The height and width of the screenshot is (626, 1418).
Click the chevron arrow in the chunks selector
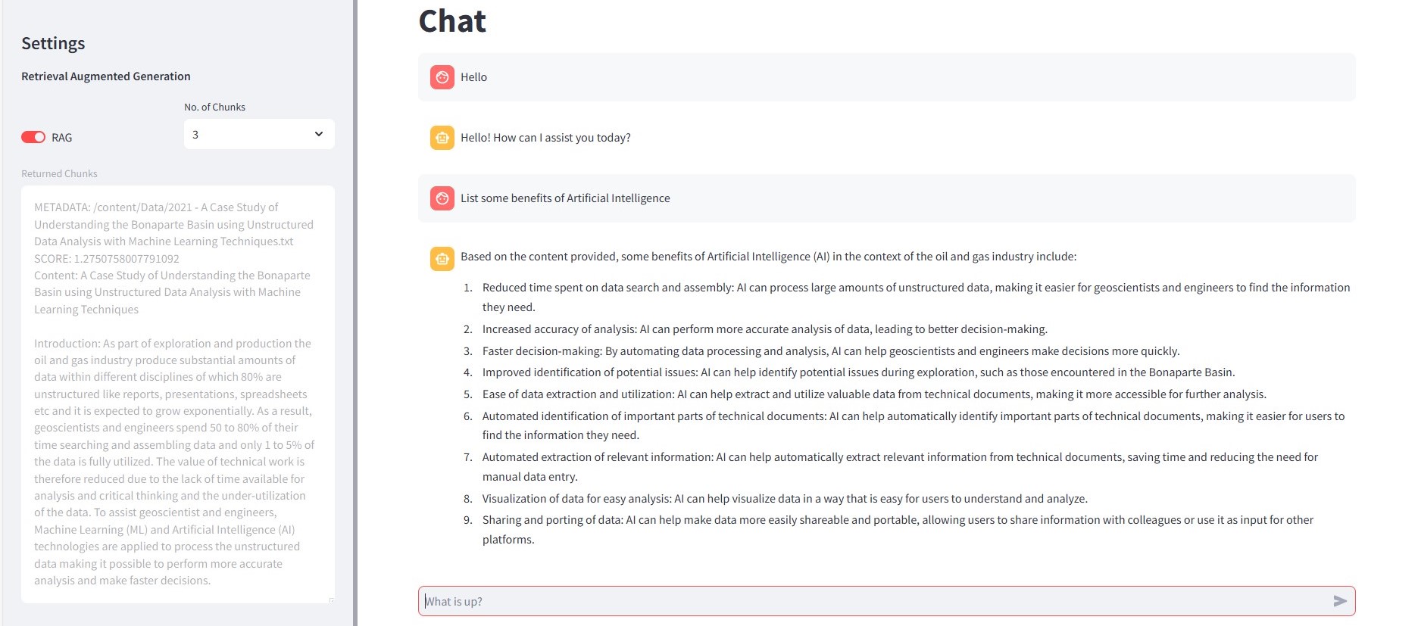point(319,135)
